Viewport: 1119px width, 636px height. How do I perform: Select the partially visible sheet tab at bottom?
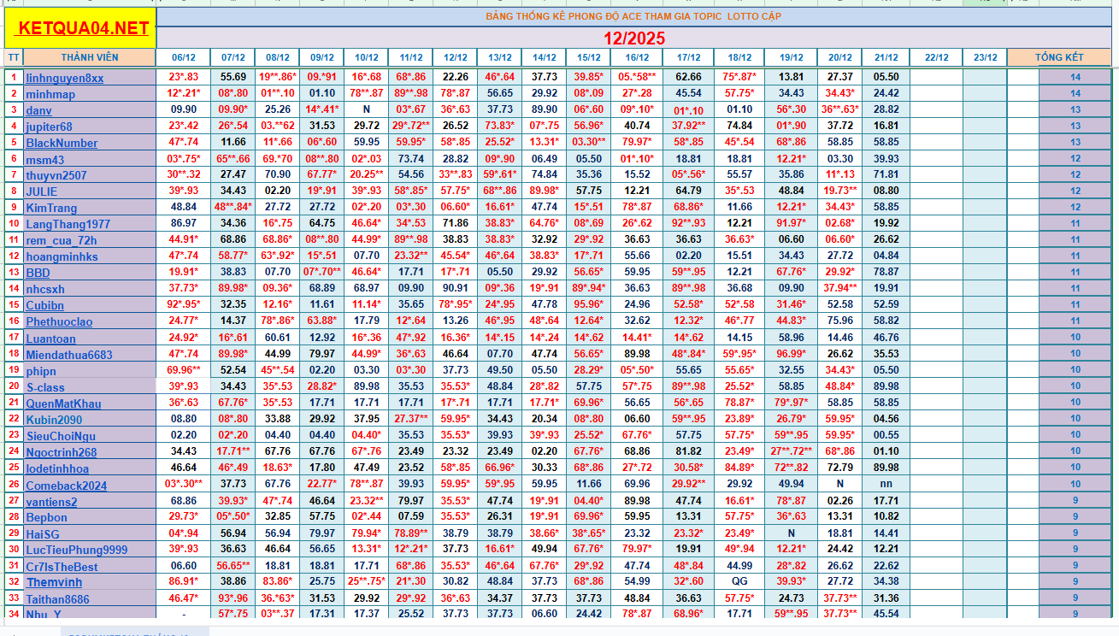pos(134,633)
